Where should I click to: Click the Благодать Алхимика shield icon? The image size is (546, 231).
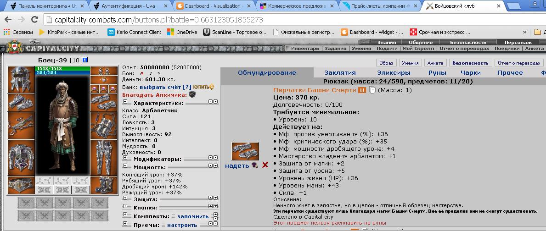pos(192,94)
